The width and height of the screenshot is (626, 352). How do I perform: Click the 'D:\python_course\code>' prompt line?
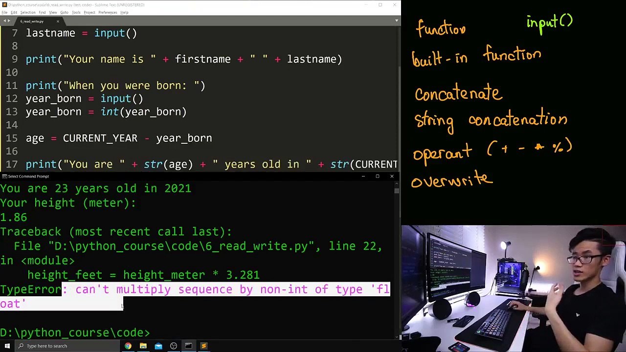[75, 332]
